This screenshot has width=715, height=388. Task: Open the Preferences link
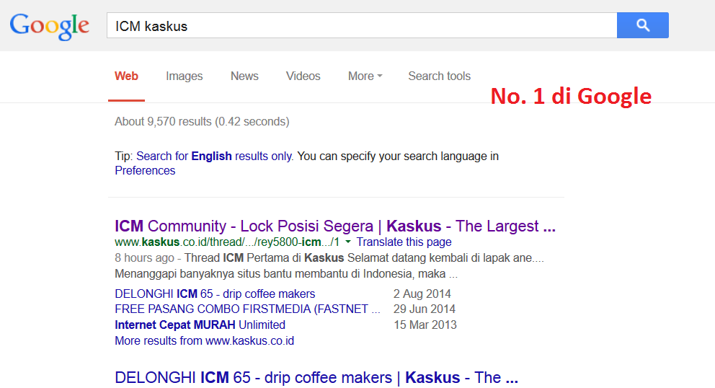pos(145,170)
